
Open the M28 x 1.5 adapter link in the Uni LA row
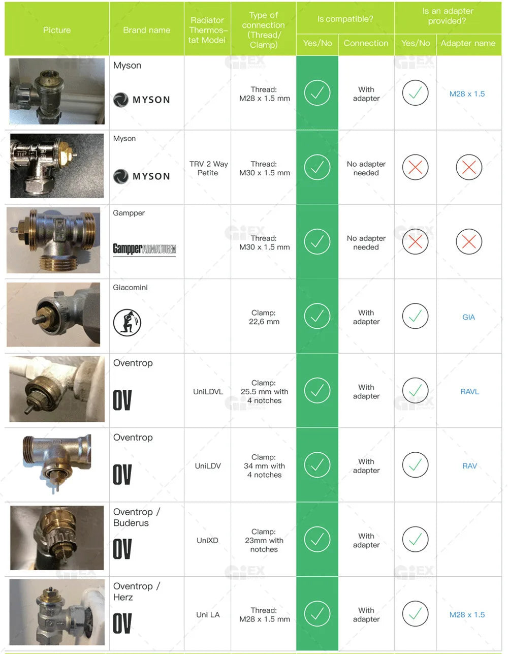click(x=467, y=615)
